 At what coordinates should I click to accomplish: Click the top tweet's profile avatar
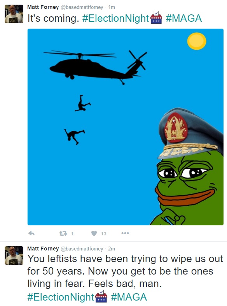[14, 14]
